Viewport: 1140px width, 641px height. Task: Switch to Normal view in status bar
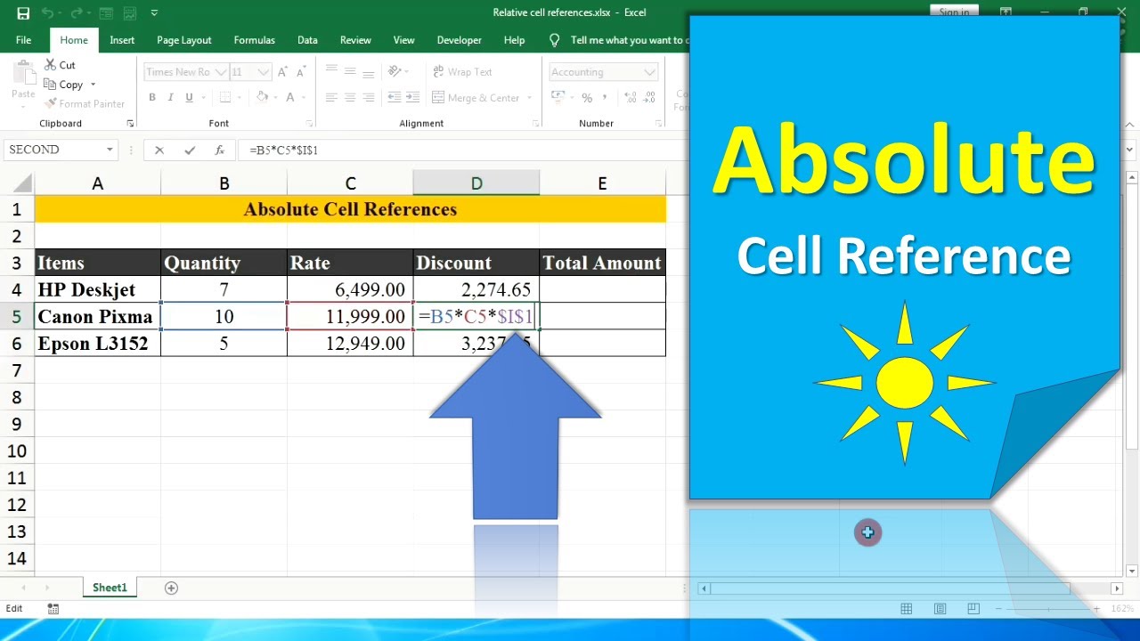[x=907, y=609]
